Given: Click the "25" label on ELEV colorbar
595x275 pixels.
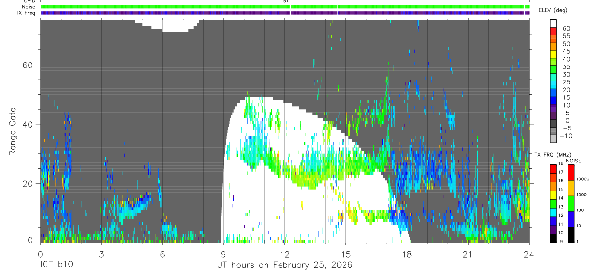Looking at the screenshot, I should tap(566, 82).
